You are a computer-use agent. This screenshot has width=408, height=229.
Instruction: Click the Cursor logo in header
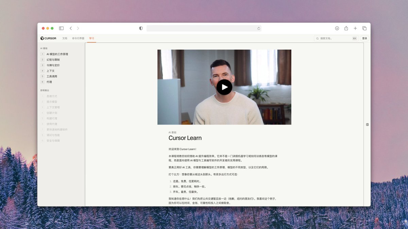click(48, 38)
